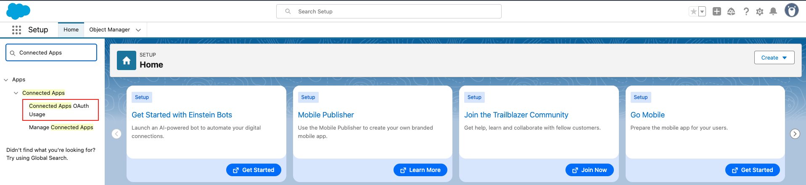The image size is (806, 185).
Task: Open the user profile avatar
Action: coord(792,10)
